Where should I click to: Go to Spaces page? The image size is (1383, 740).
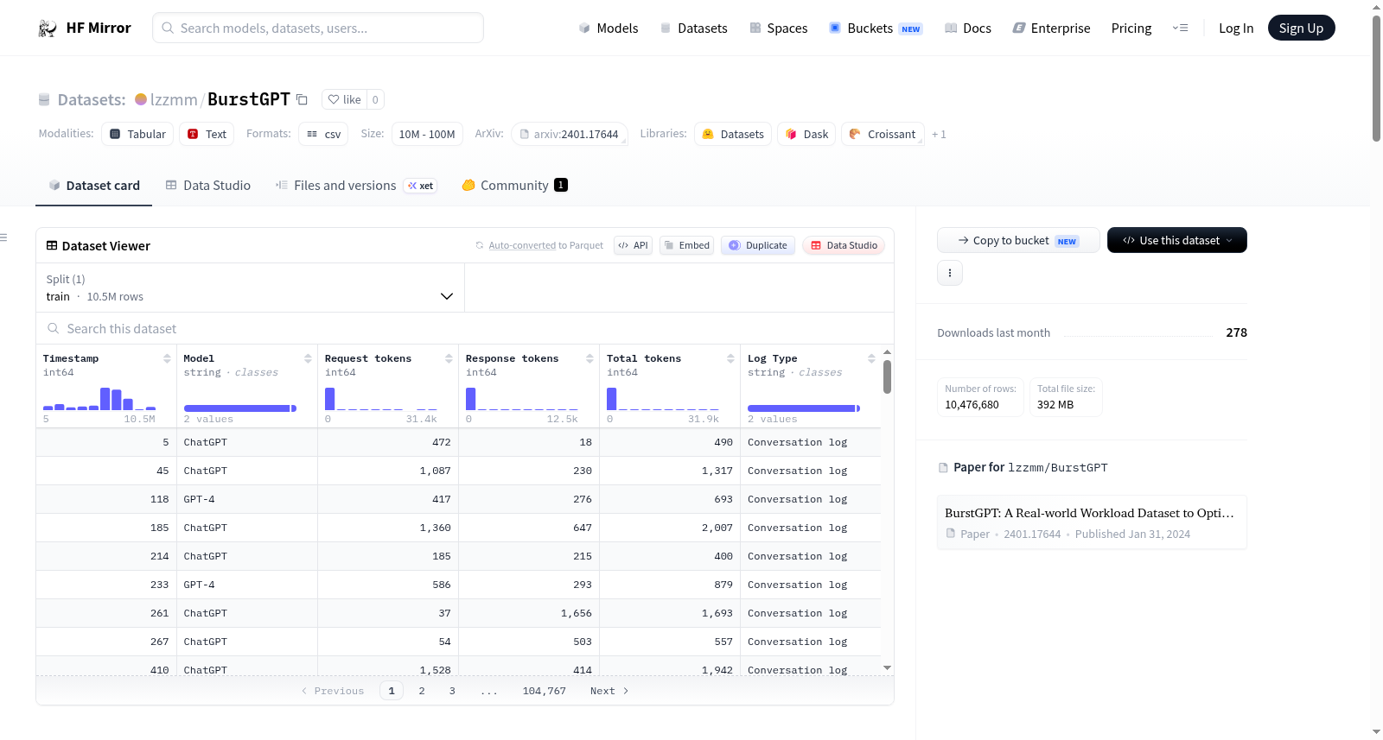pyautogui.click(x=779, y=28)
